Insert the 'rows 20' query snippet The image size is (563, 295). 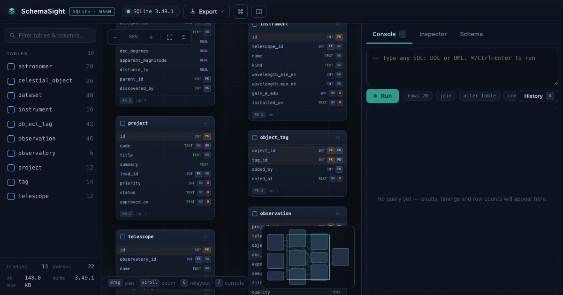418,96
